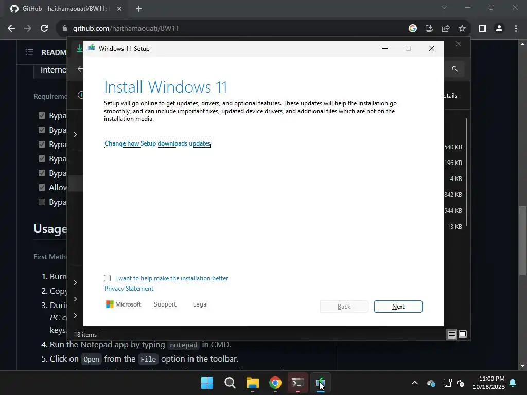527x395 pixels.
Task: Click the Chrome page vertical scrollbar
Action: tap(522, 240)
